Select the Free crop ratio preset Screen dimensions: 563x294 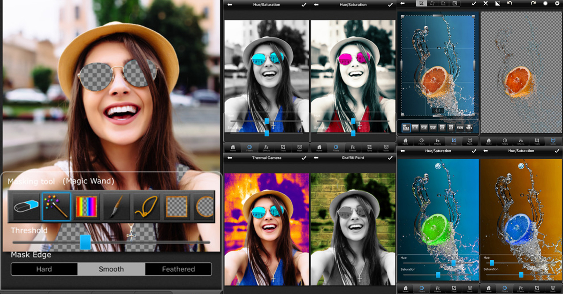click(406, 127)
